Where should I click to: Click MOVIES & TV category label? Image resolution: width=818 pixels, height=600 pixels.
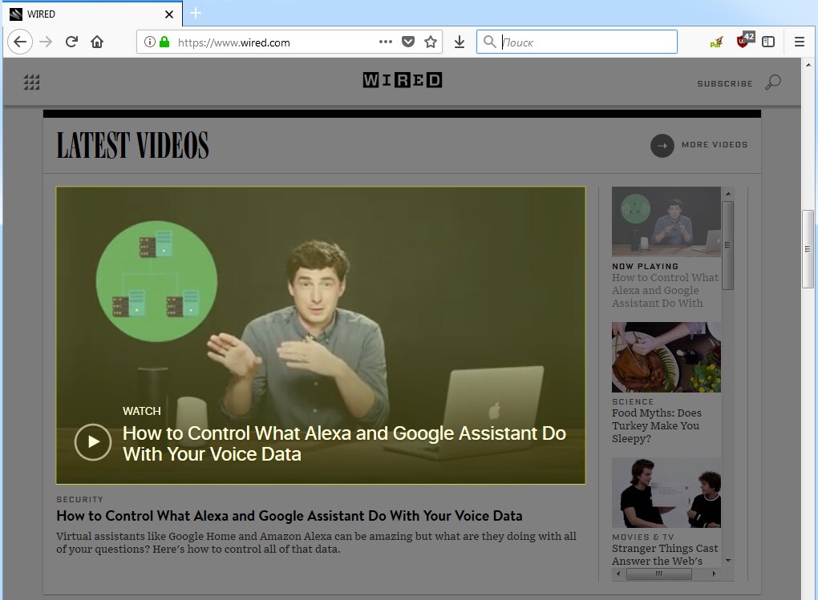pyautogui.click(x=642, y=537)
